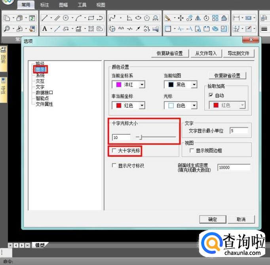Select the Move (four-arrow) tool

(x=181, y=18)
